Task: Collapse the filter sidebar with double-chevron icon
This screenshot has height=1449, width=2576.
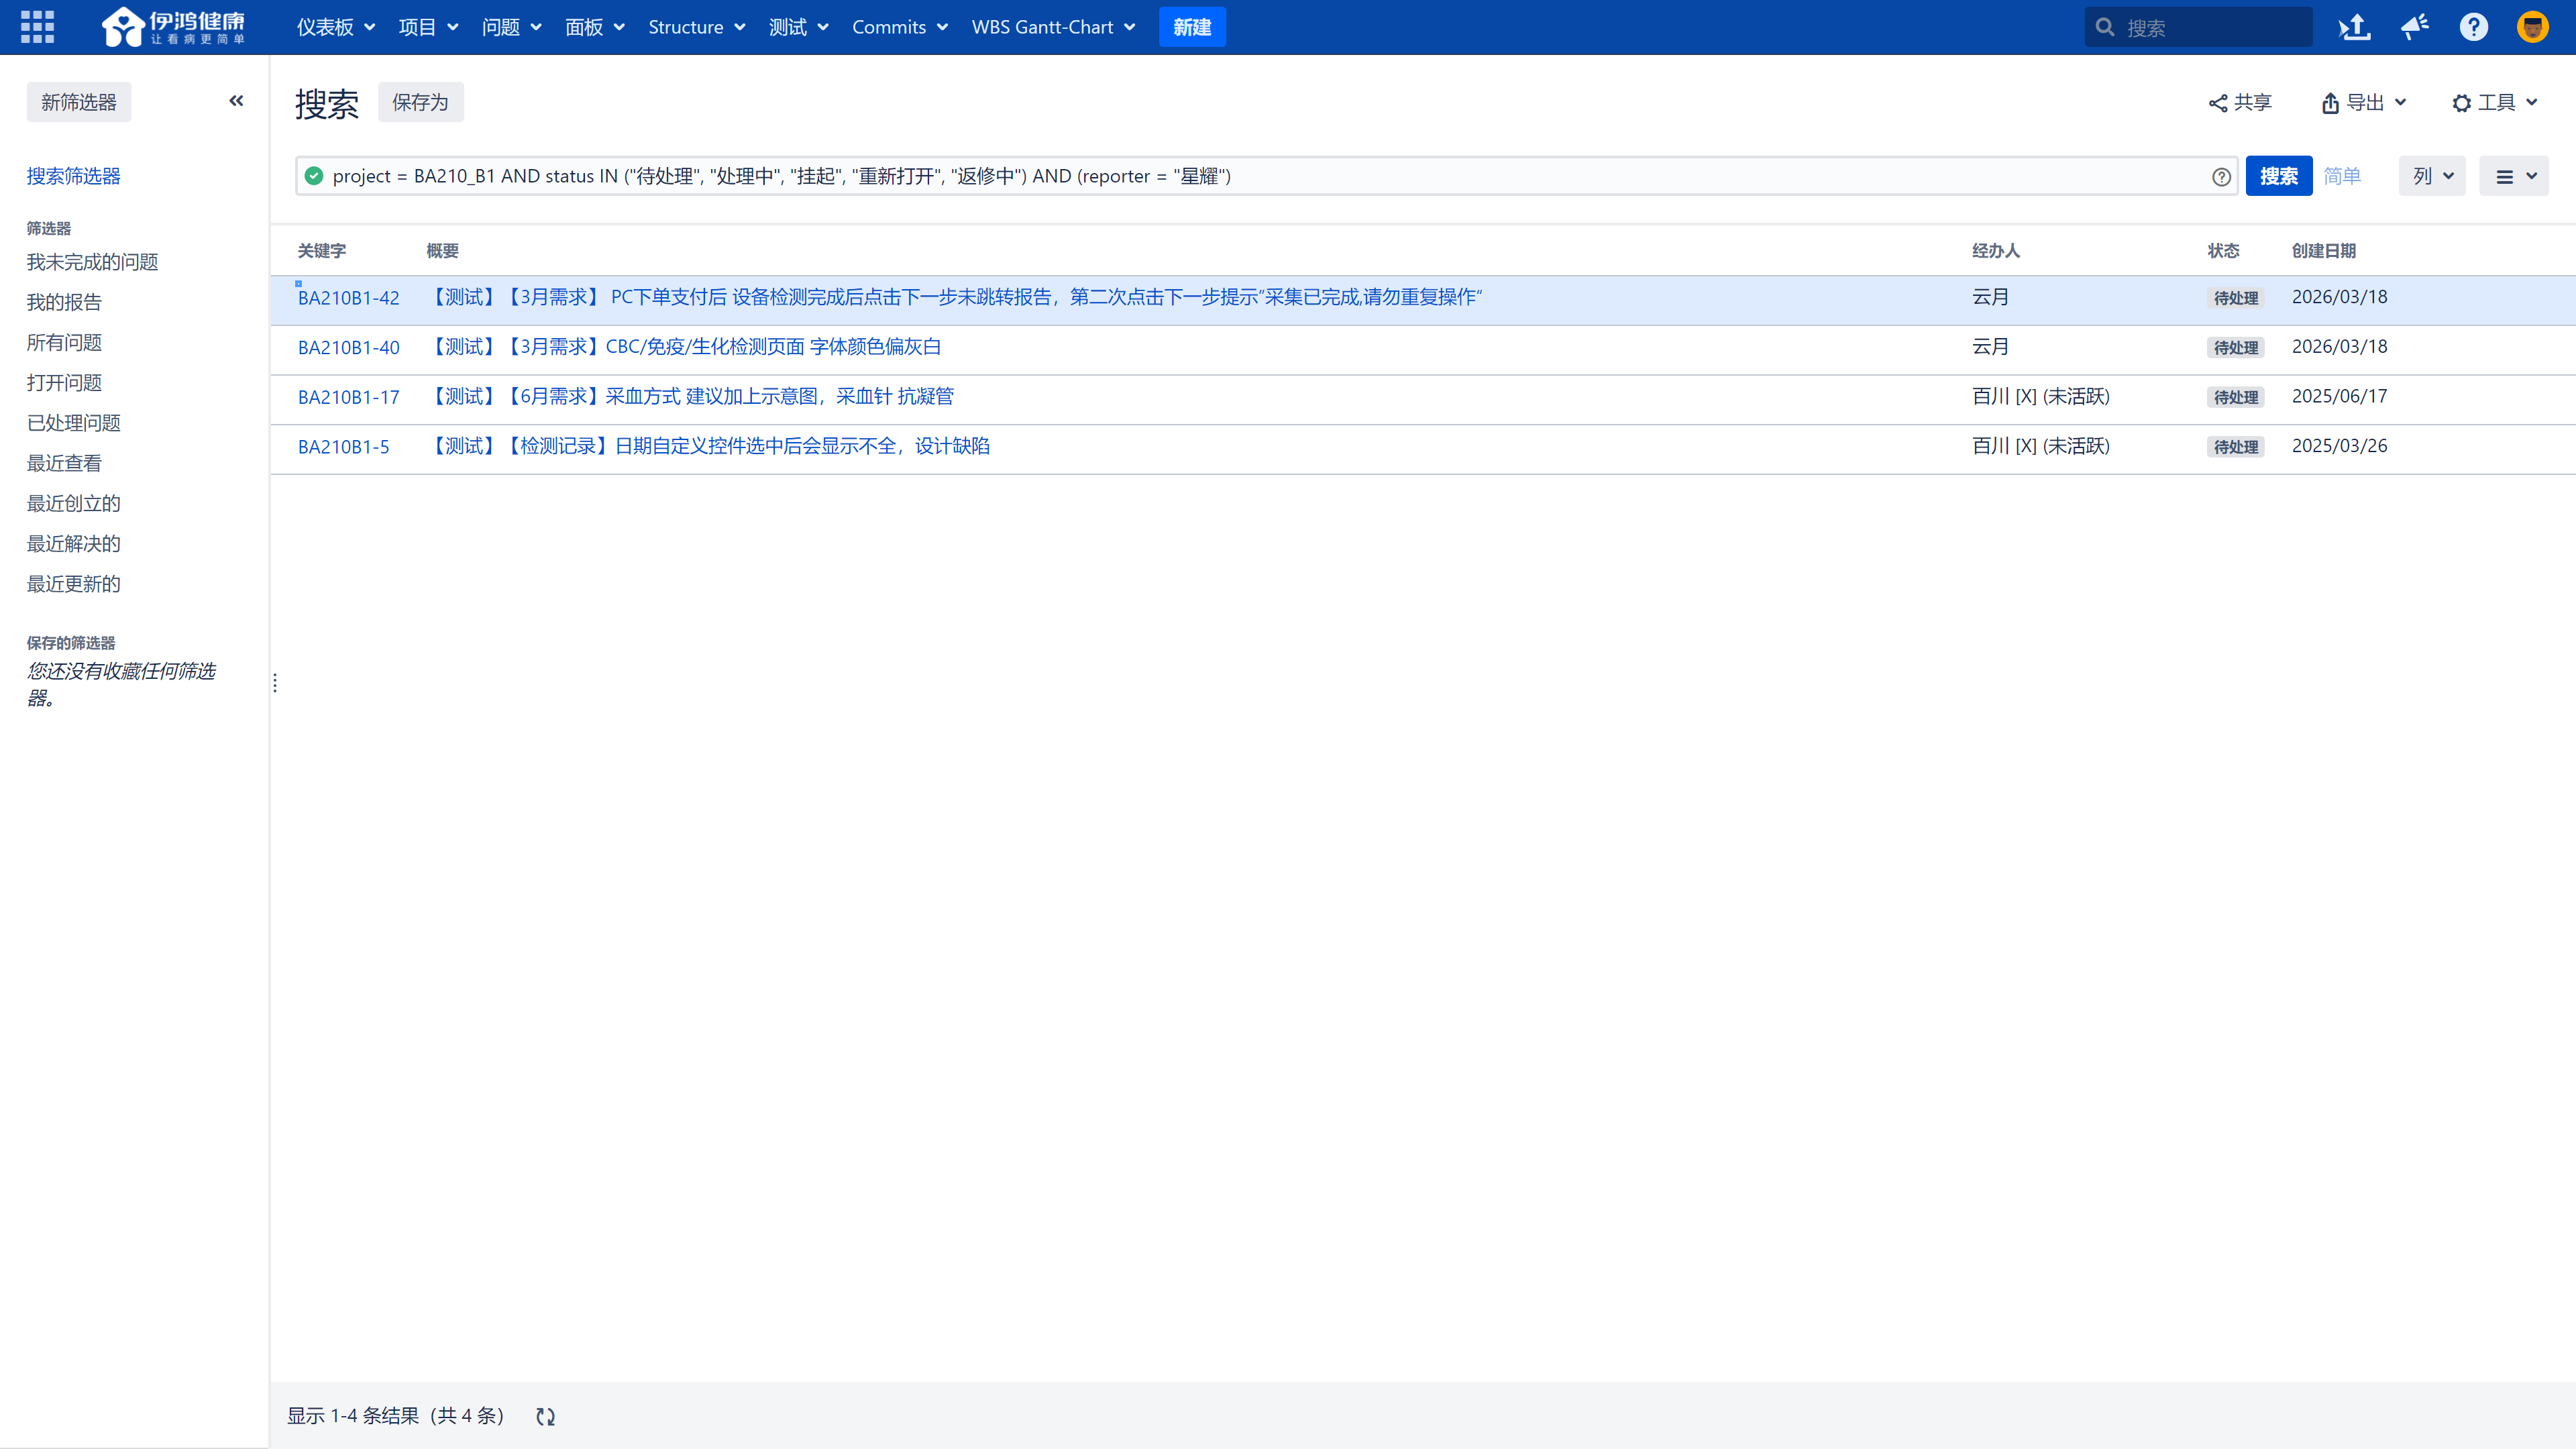Action: (236, 101)
